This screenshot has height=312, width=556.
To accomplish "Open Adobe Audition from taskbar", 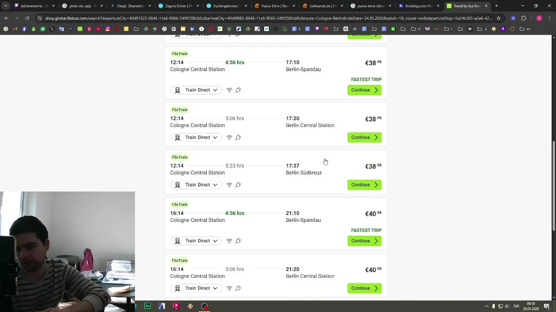I will [x=148, y=306].
